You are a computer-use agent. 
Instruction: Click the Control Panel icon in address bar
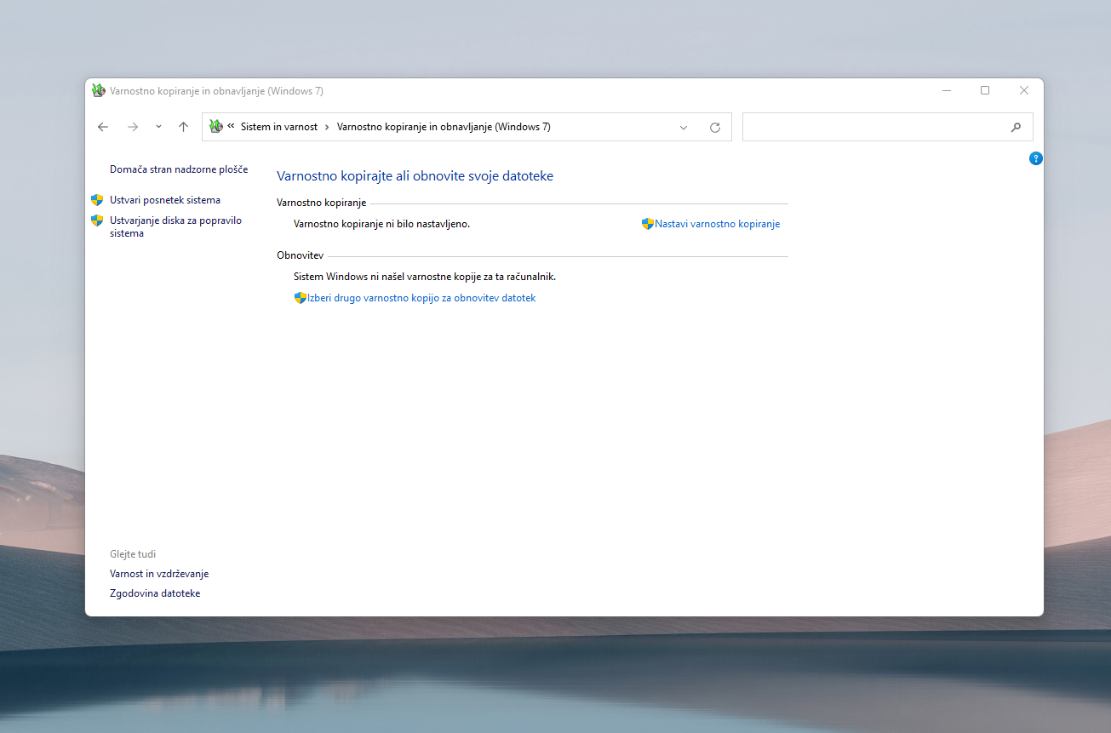[216, 127]
